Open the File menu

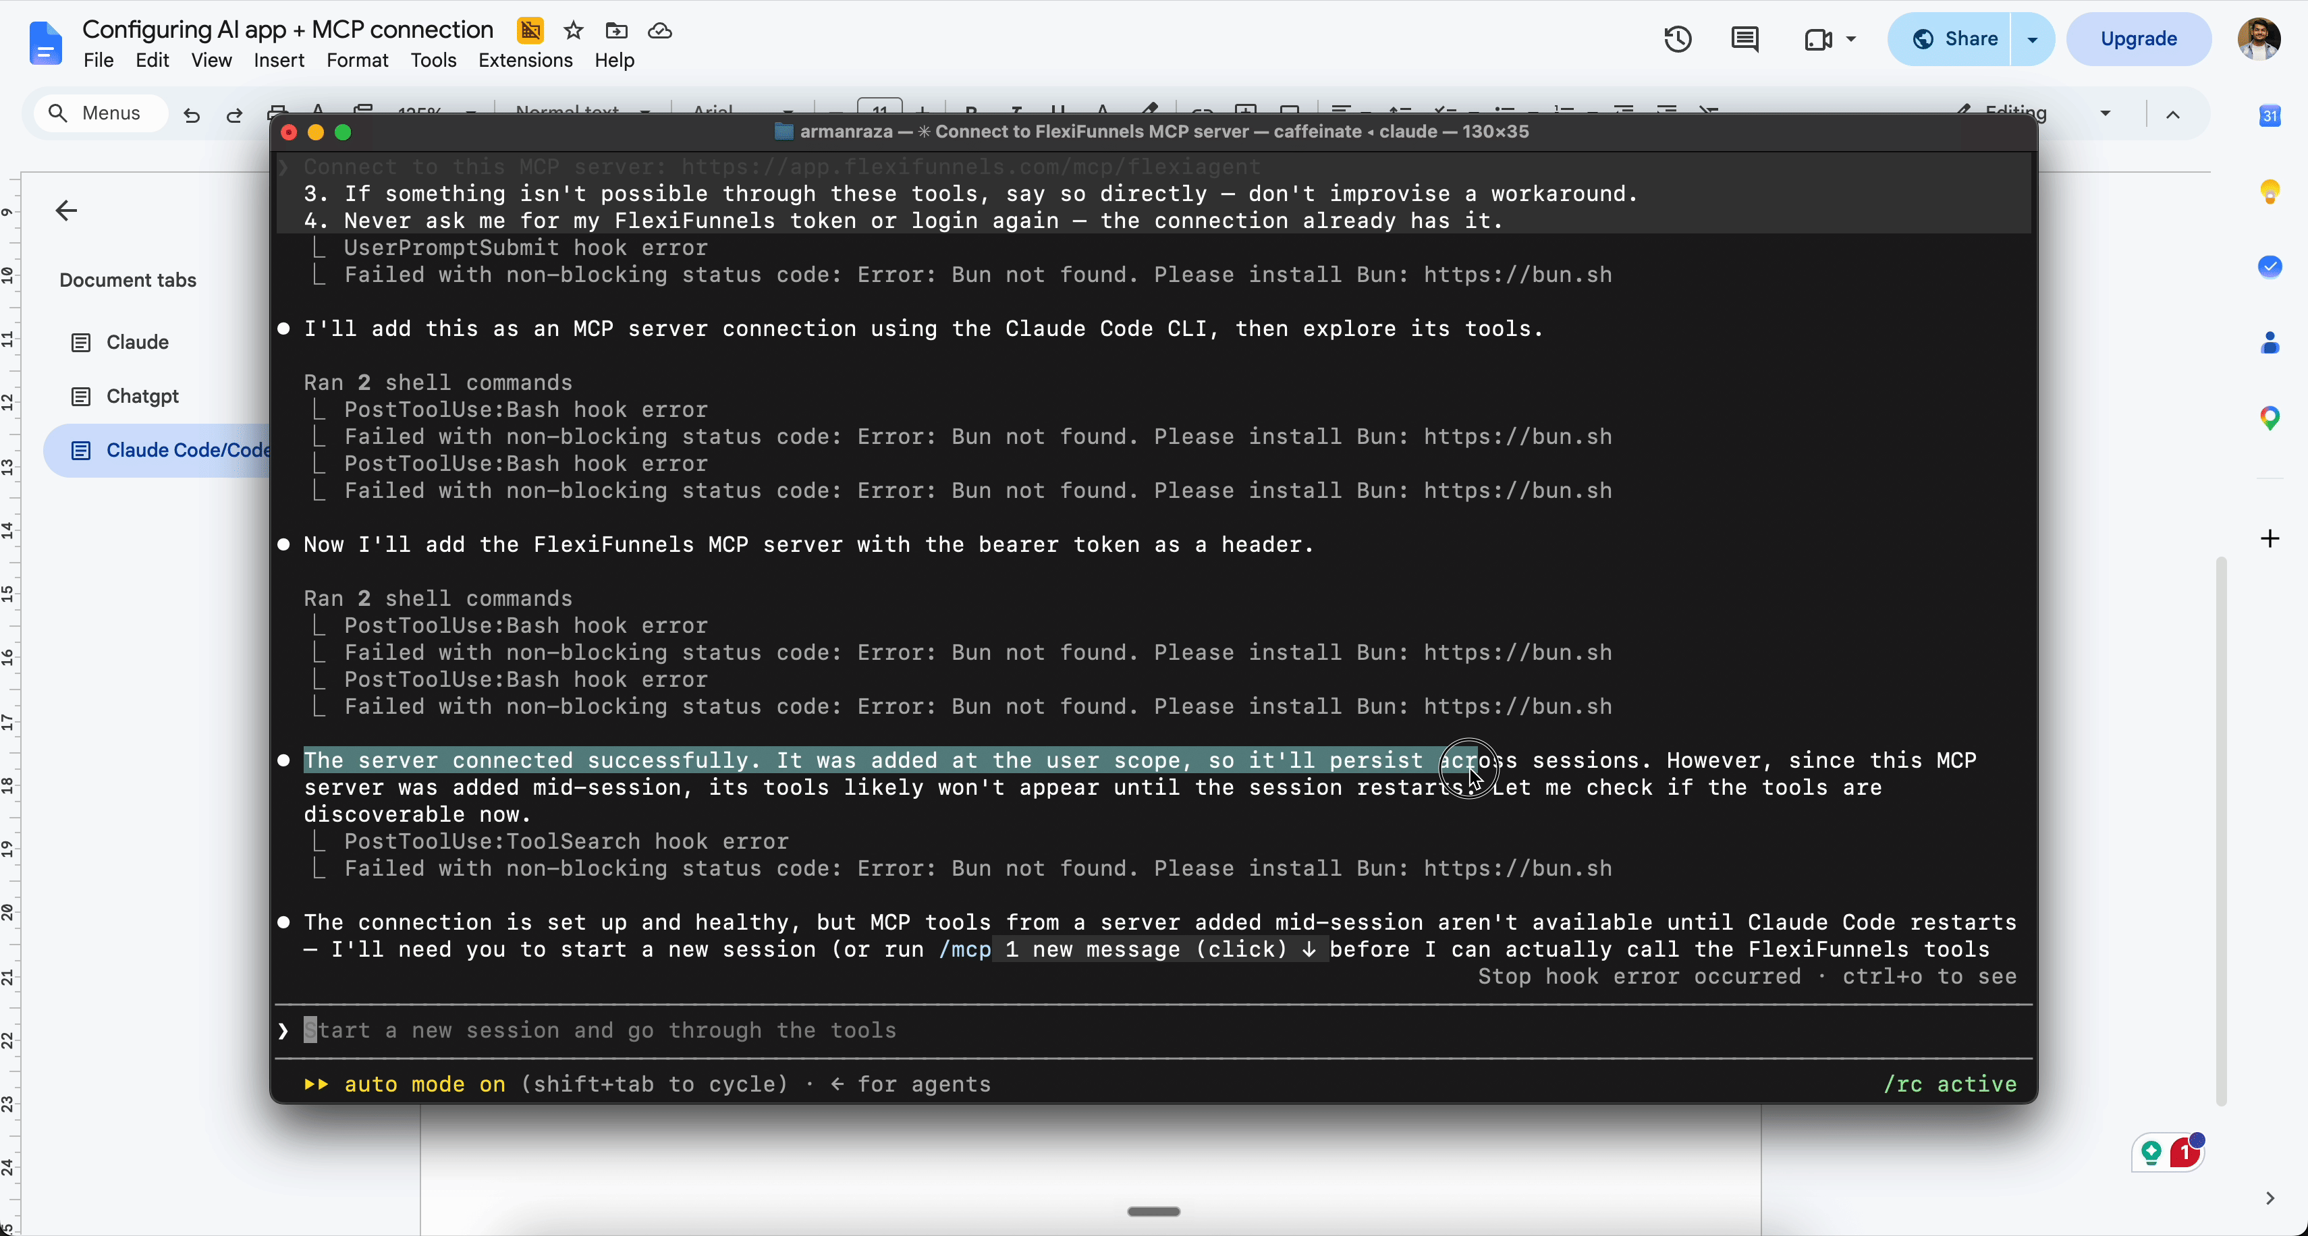tap(99, 60)
